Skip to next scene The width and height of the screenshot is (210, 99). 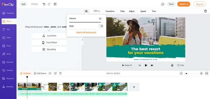click(152, 65)
